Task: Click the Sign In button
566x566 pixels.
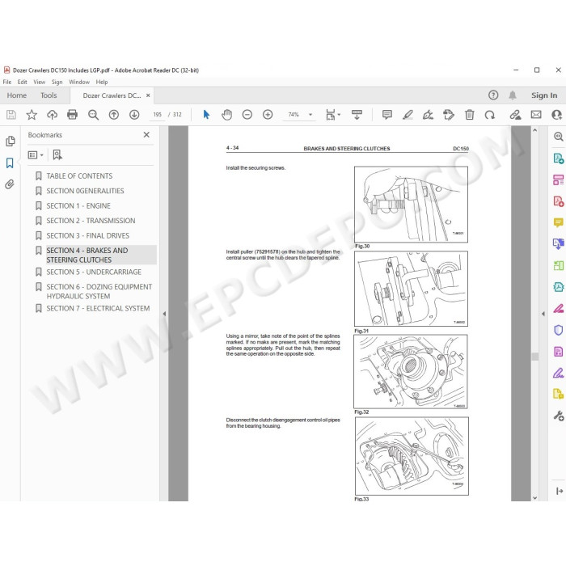Action: (x=544, y=95)
